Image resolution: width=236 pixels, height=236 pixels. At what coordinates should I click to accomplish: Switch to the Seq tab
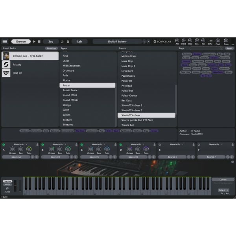(51, 42)
